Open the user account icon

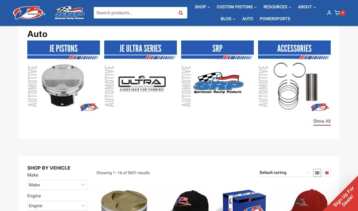pos(329,13)
